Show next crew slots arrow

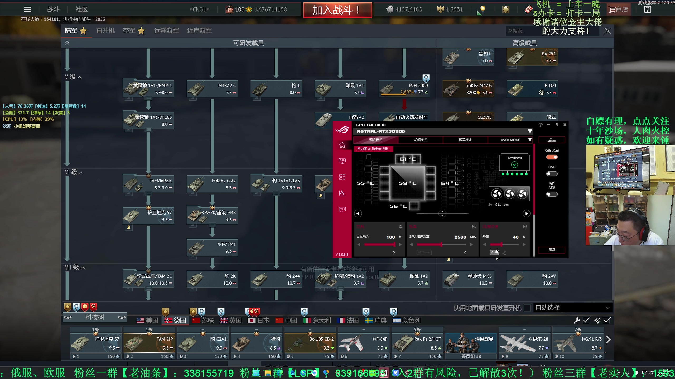[608, 340]
